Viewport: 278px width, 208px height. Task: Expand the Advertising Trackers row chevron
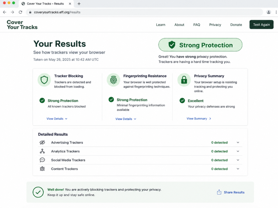238,143
